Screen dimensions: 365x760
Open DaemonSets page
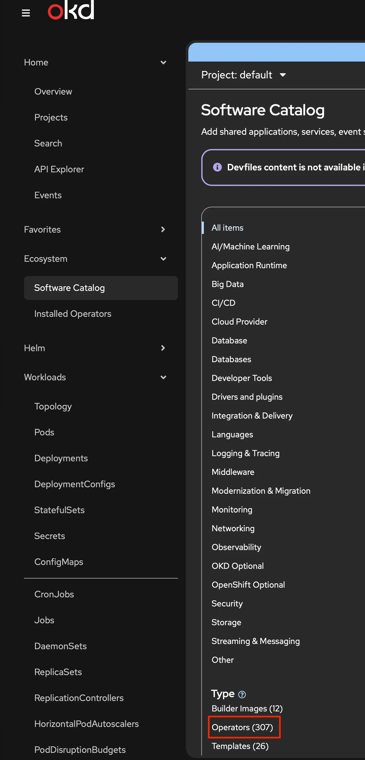coord(60,646)
